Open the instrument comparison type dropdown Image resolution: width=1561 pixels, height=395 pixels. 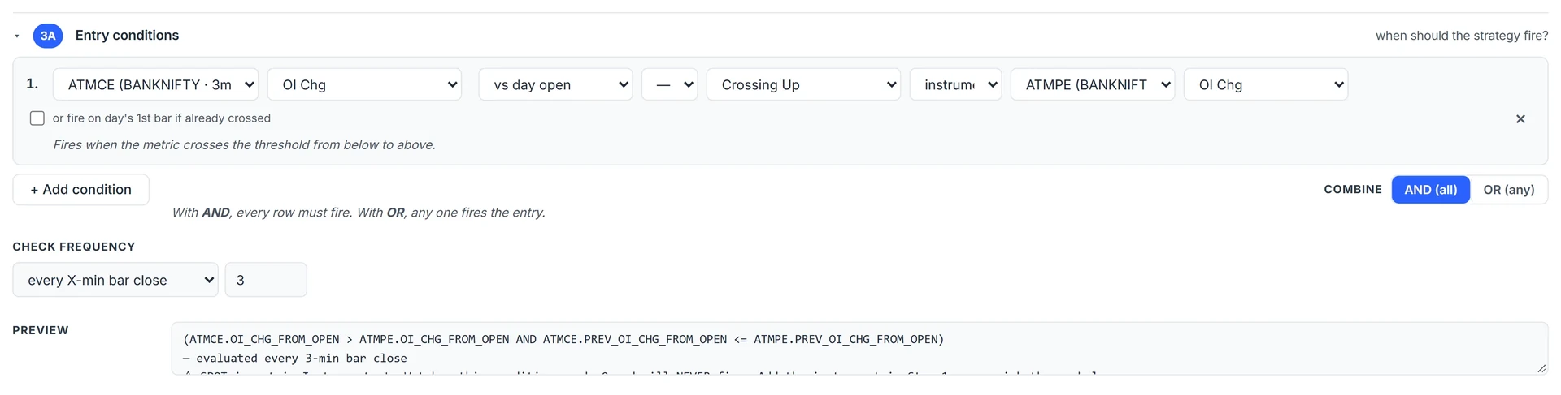click(x=955, y=84)
